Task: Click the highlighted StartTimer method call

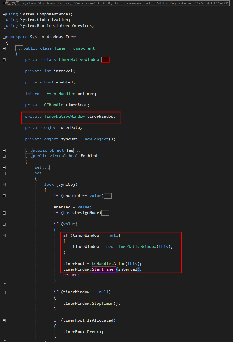Action: (104, 269)
